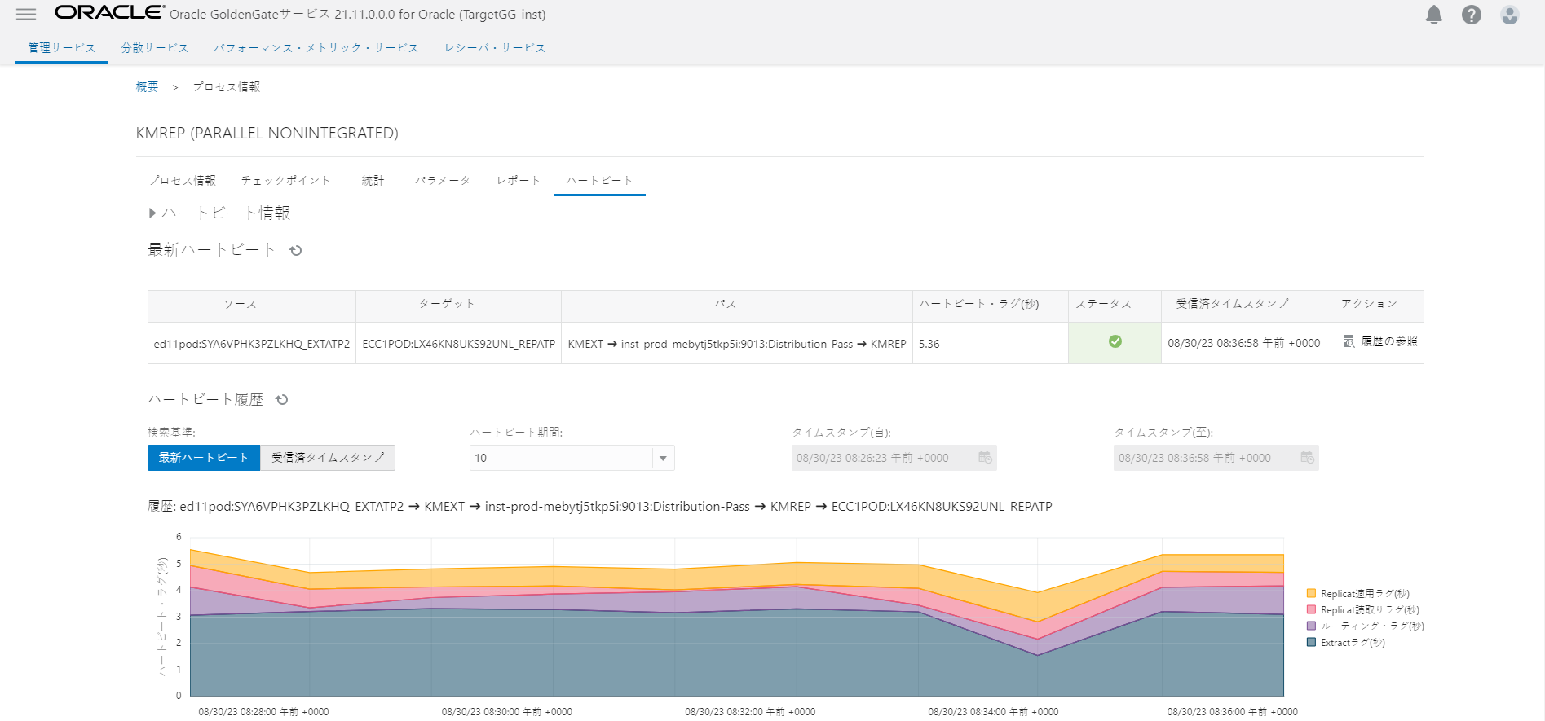Refresh the ハートビート履歴 section
Viewport: 1545px width, 721px height.
tap(282, 400)
